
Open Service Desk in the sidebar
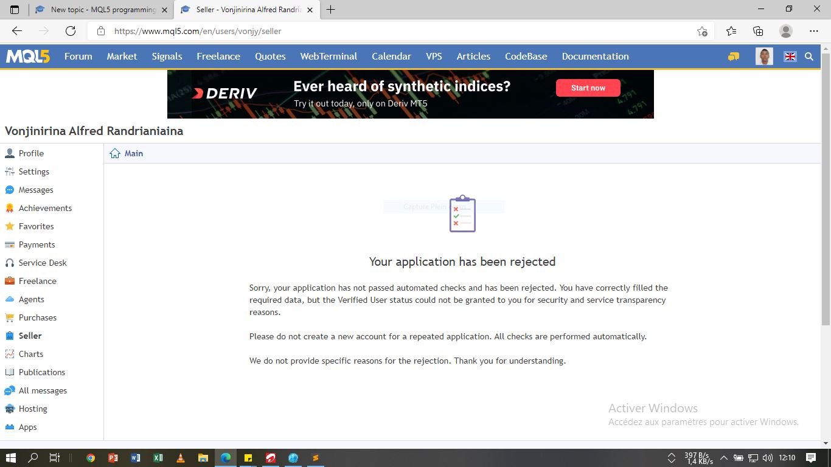36,263
